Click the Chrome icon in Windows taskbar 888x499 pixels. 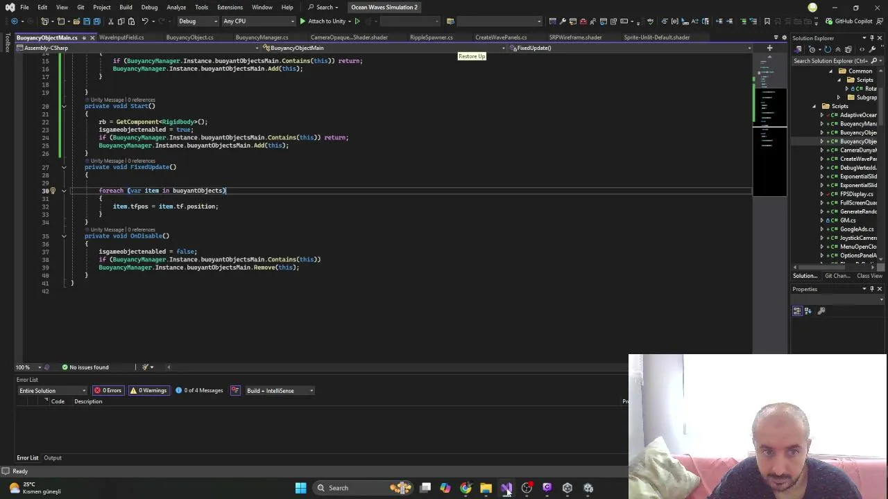point(466,488)
